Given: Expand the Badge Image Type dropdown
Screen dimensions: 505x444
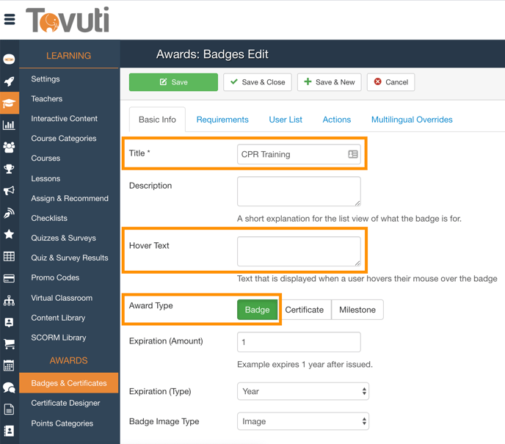Looking at the screenshot, I should point(302,422).
